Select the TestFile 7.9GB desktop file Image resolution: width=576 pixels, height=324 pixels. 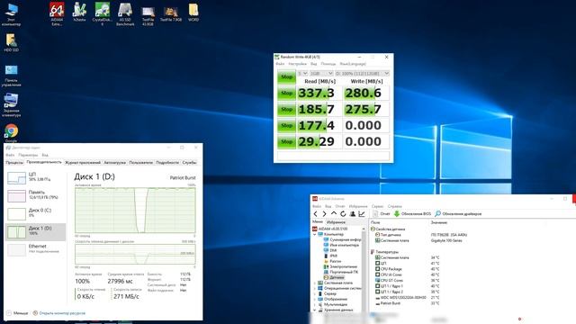[x=171, y=13]
